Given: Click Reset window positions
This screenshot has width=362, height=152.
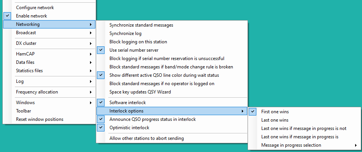Looking at the screenshot, I should coord(49,119).
